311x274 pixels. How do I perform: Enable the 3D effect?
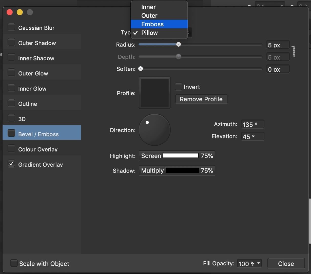point(11,118)
